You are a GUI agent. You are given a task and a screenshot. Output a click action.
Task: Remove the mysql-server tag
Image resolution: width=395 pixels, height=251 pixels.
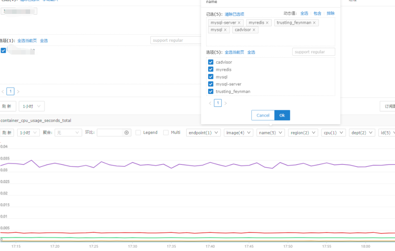coord(239,23)
